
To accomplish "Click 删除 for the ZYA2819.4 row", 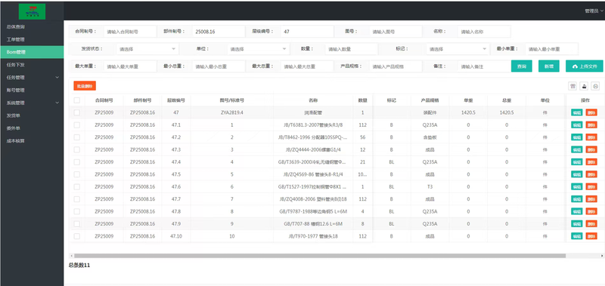I will click(591, 112).
